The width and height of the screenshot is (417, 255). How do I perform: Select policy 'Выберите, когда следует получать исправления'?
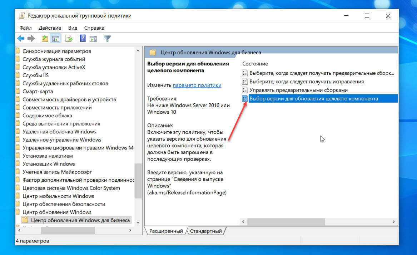pyautogui.click(x=307, y=82)
